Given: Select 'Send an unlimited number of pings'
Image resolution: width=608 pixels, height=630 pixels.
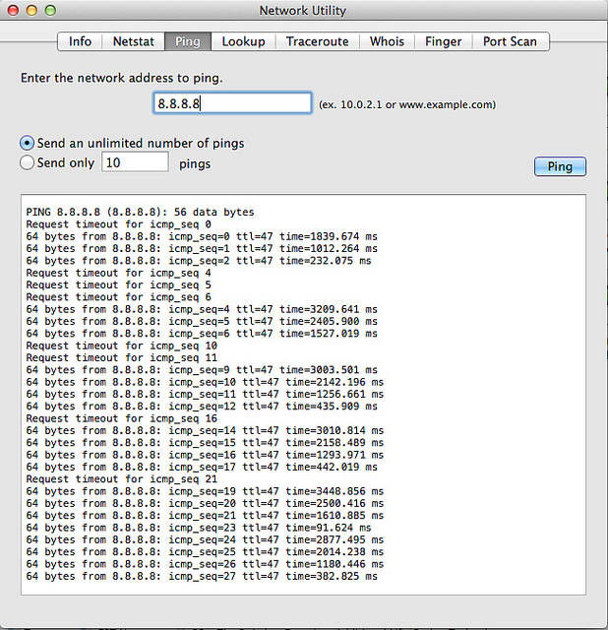Looking at the screenshot, I should coord(28,143).
